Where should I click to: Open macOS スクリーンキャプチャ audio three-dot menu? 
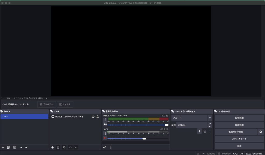tap(105, 120)
